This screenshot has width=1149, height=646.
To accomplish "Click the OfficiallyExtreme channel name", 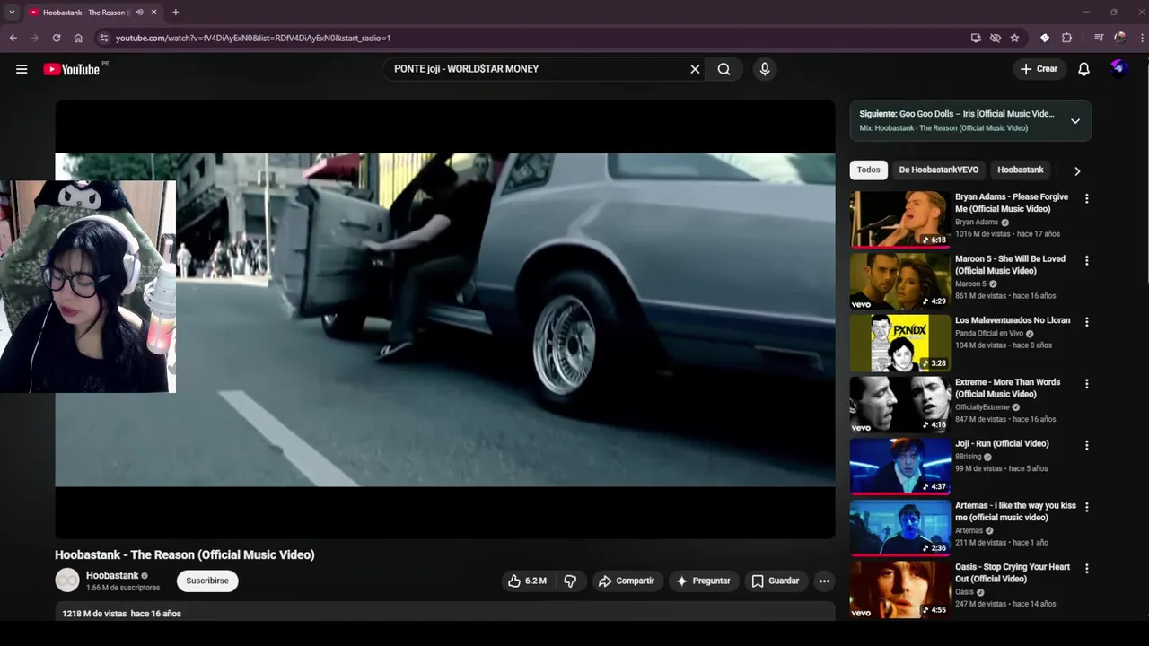I will (982, 407).
